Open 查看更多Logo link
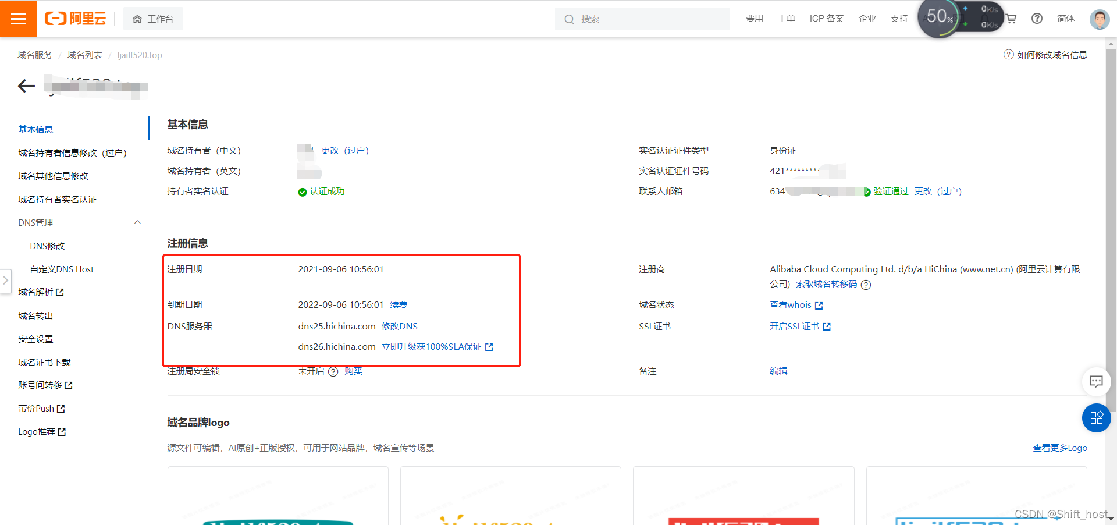1117x525 pixels. 1060,448
